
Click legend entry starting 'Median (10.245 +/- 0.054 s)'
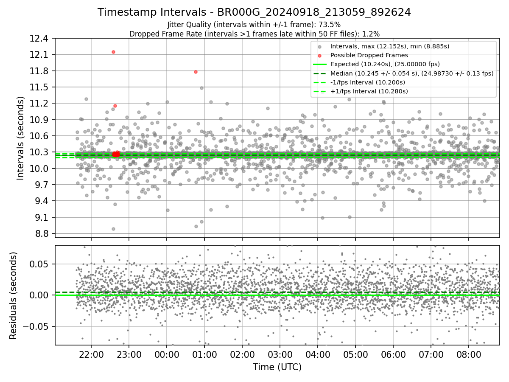[412, 73]
